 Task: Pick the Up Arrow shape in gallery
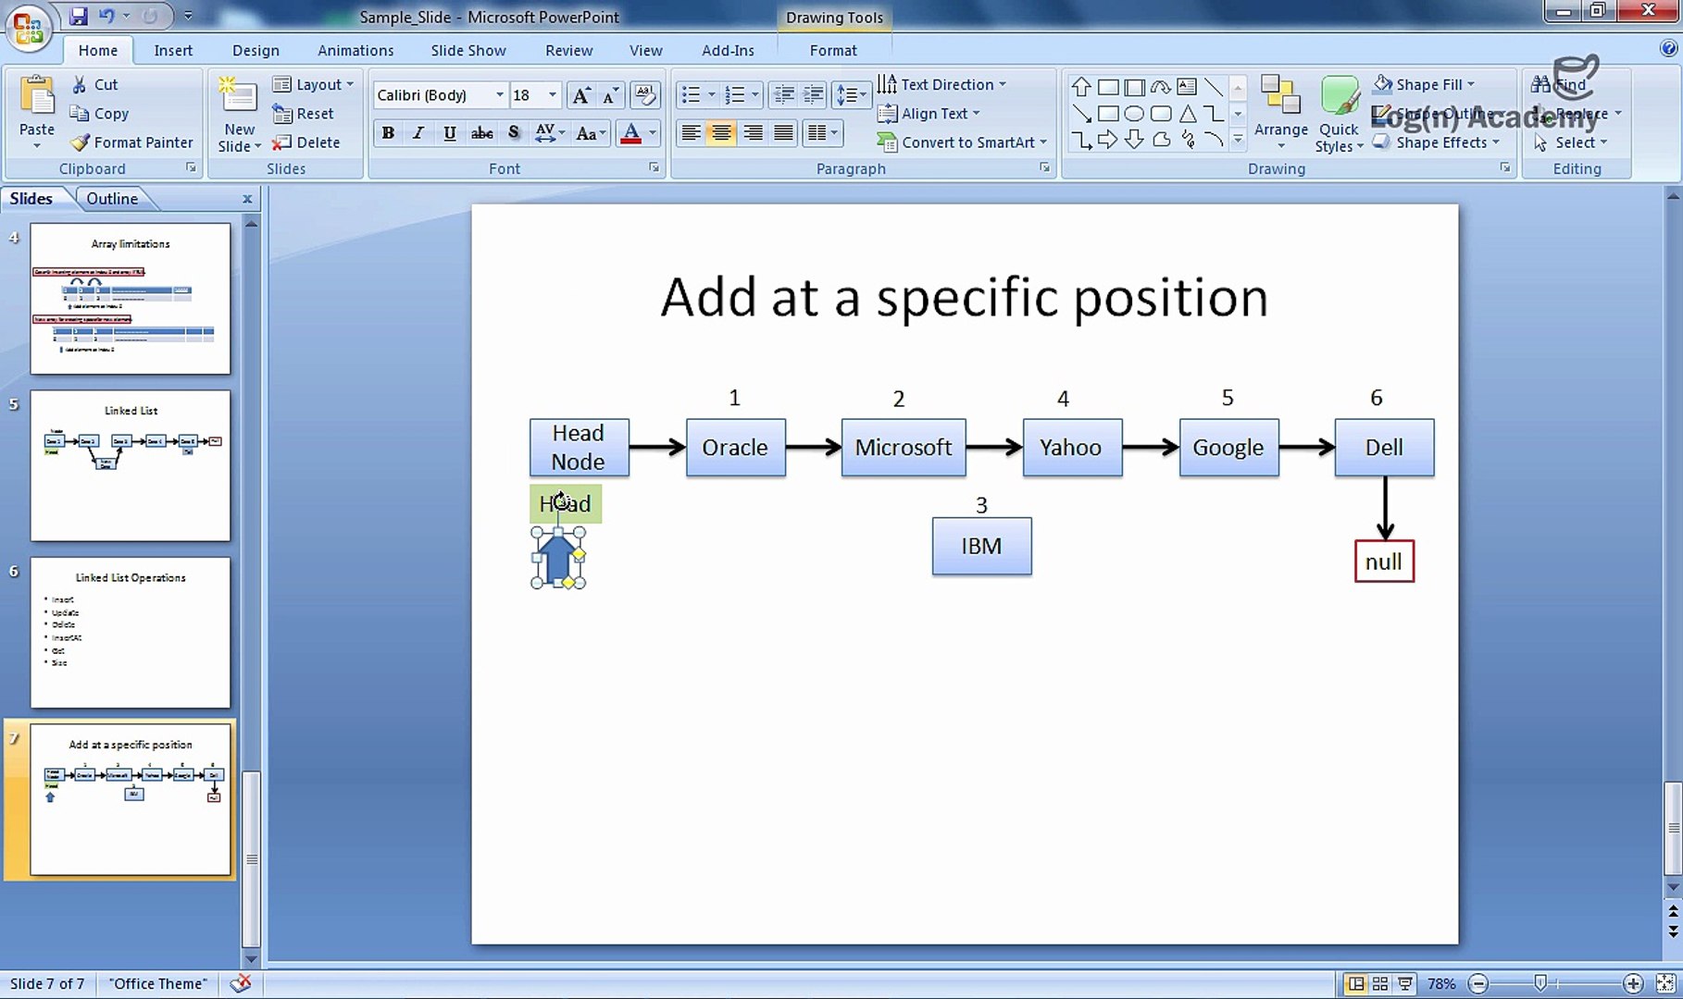(1080, 87)
